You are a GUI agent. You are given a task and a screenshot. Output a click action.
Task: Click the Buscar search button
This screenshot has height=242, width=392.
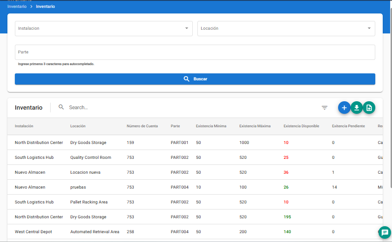pos(195,79)
